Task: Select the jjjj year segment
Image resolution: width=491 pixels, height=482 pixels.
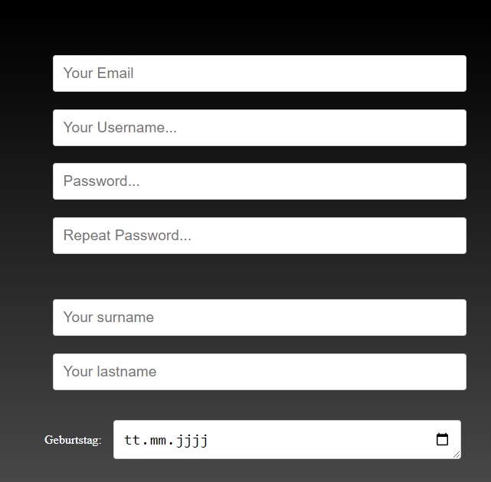Action: tap(192, 440)
